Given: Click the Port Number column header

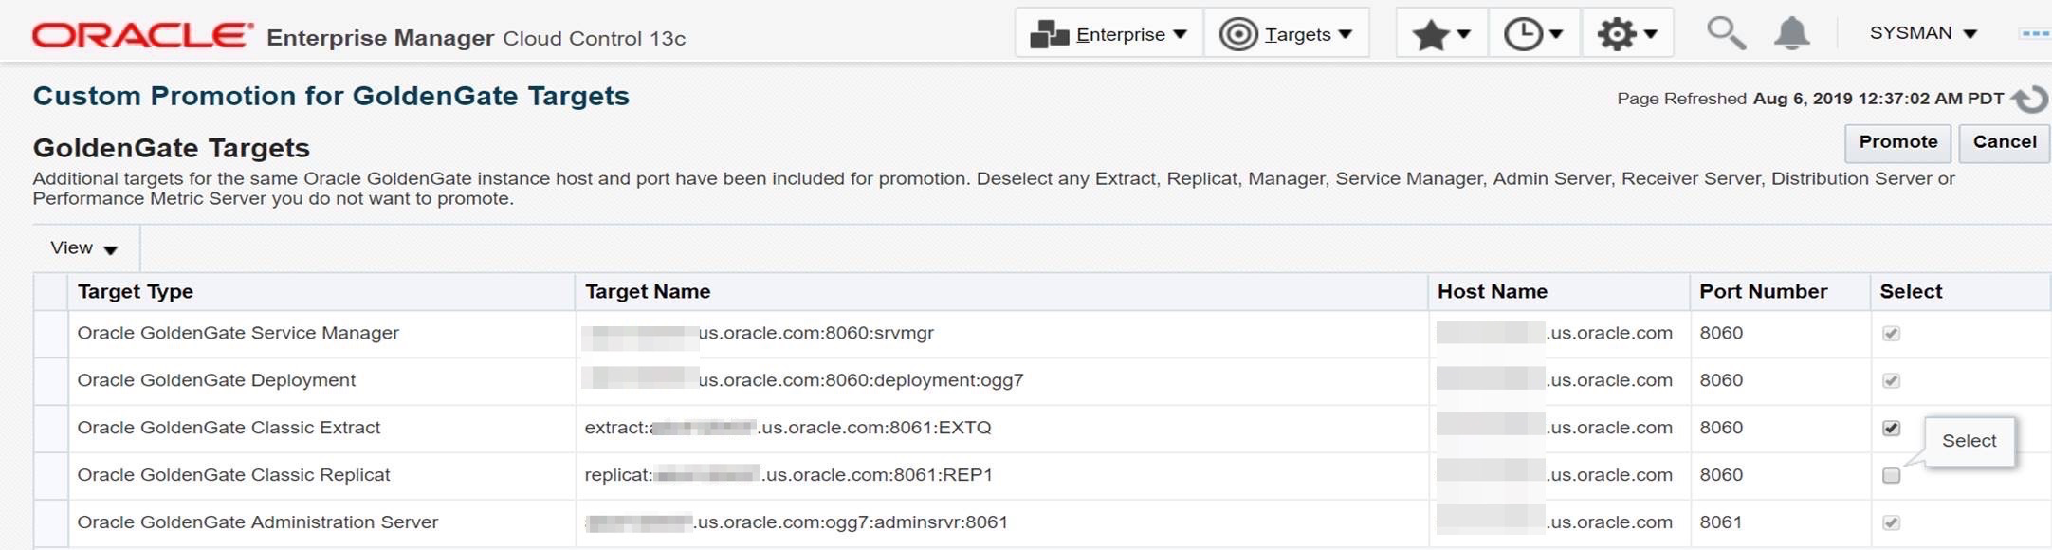Looking at the screenshot, I should (1763, 292).
